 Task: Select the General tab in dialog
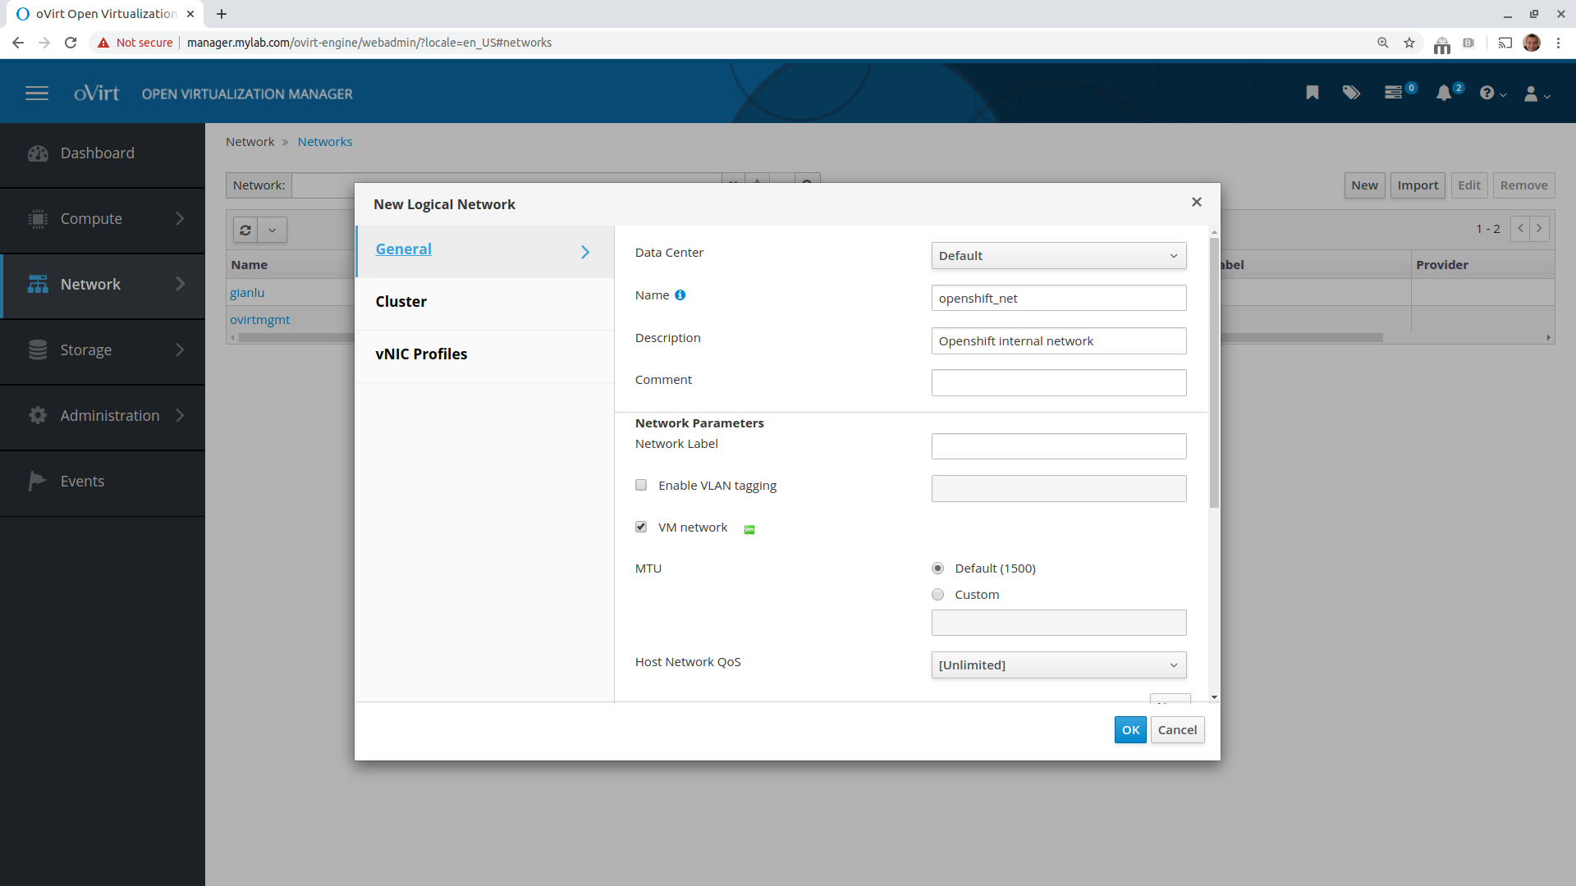click(x=485, y=251)
